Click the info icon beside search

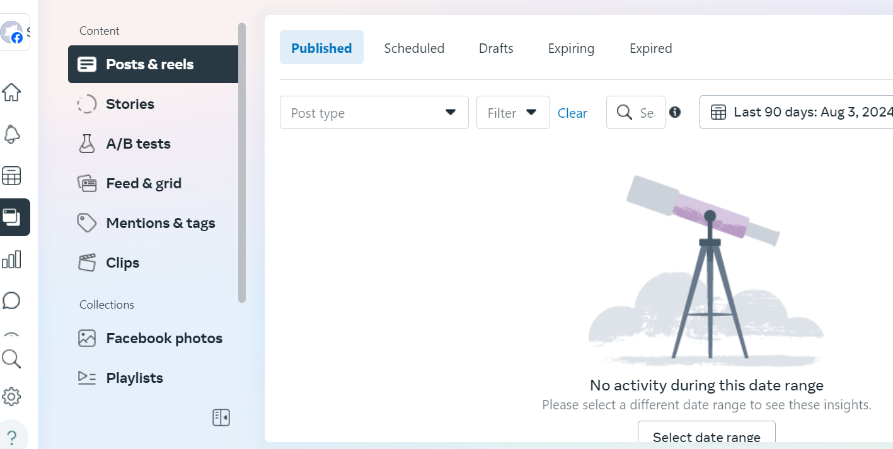[675, 112]
